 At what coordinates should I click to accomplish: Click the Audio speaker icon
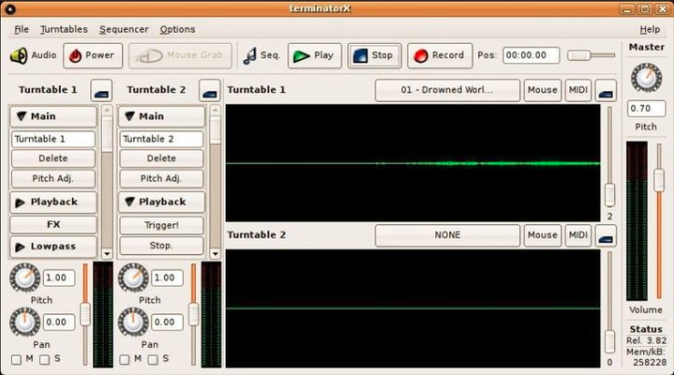click(x=19, y=55)
